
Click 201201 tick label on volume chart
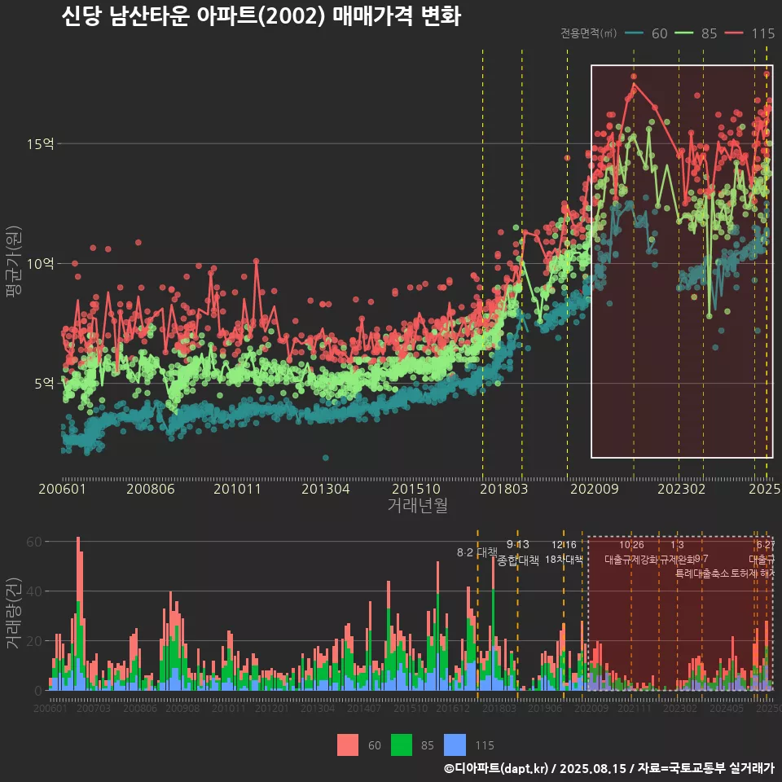pyautogui.click(x=272, y=708)
